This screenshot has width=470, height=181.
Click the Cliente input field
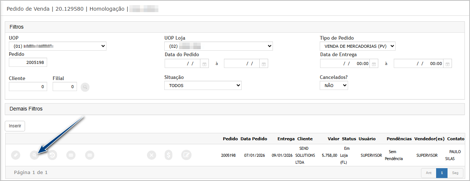point(28,87)
